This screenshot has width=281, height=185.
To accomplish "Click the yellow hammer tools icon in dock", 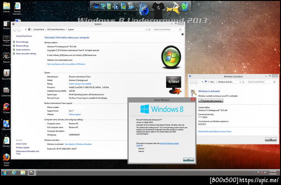I will pos(173,8).
